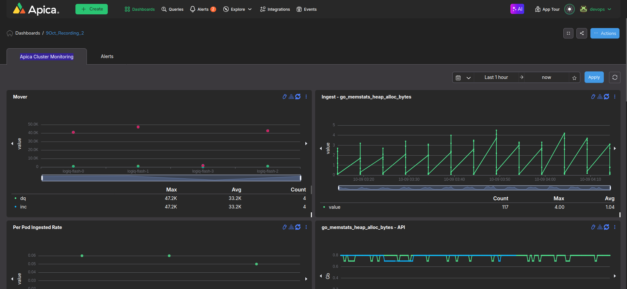The width and height of the screenshot is (627, 289).
Task: Favorite the time range with star icon
Action: click(574, 78)
